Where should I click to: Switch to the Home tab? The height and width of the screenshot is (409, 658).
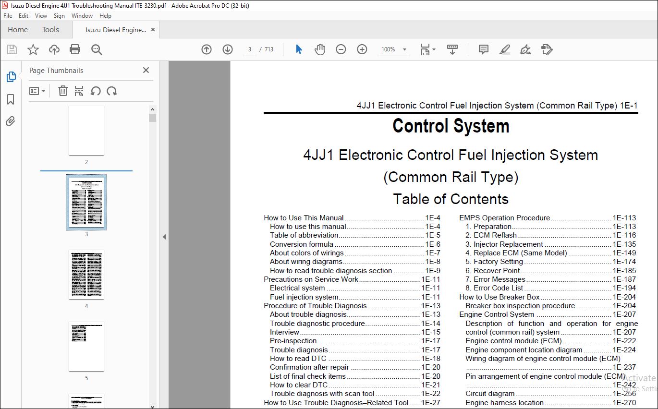tap(18, 30)
